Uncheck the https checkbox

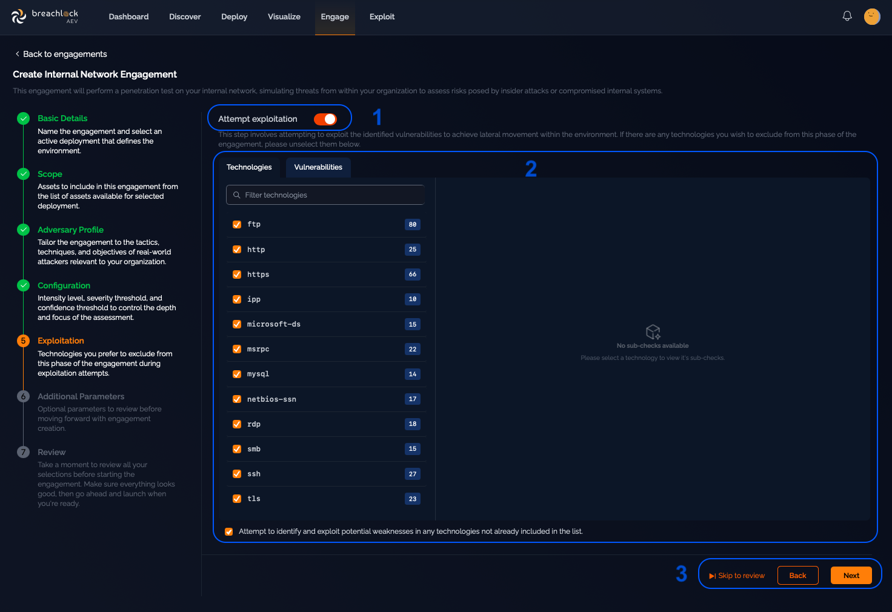pos(237,274)
